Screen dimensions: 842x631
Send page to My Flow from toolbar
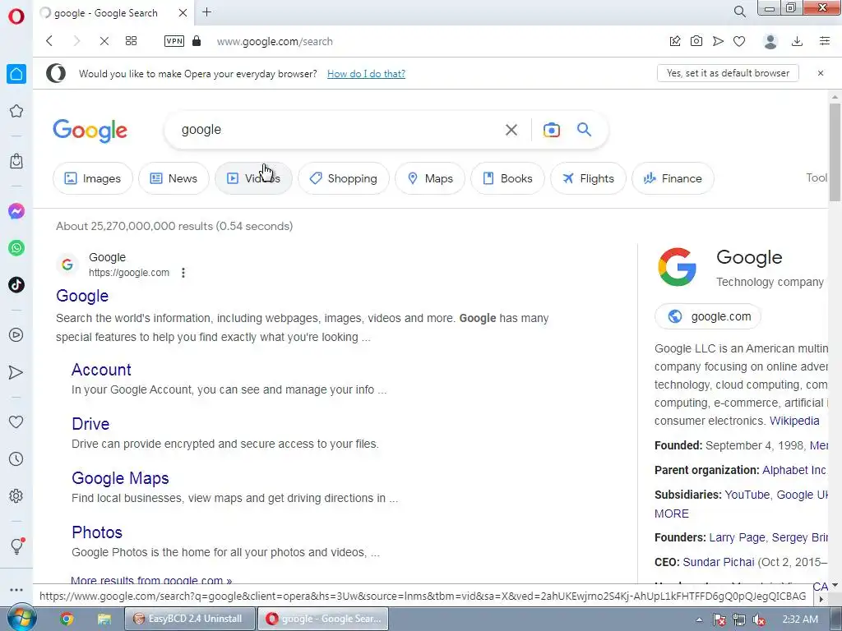coord(718,41)
